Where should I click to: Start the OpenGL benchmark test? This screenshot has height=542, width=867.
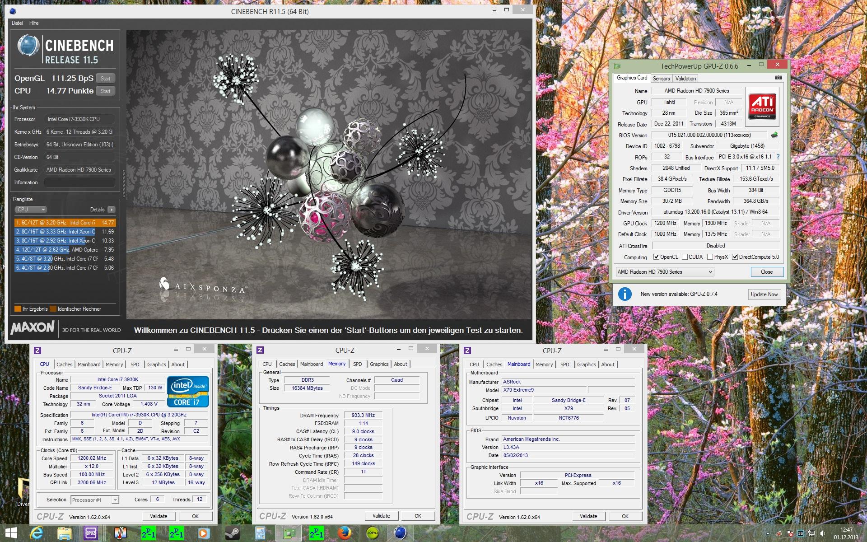point(106,78)
